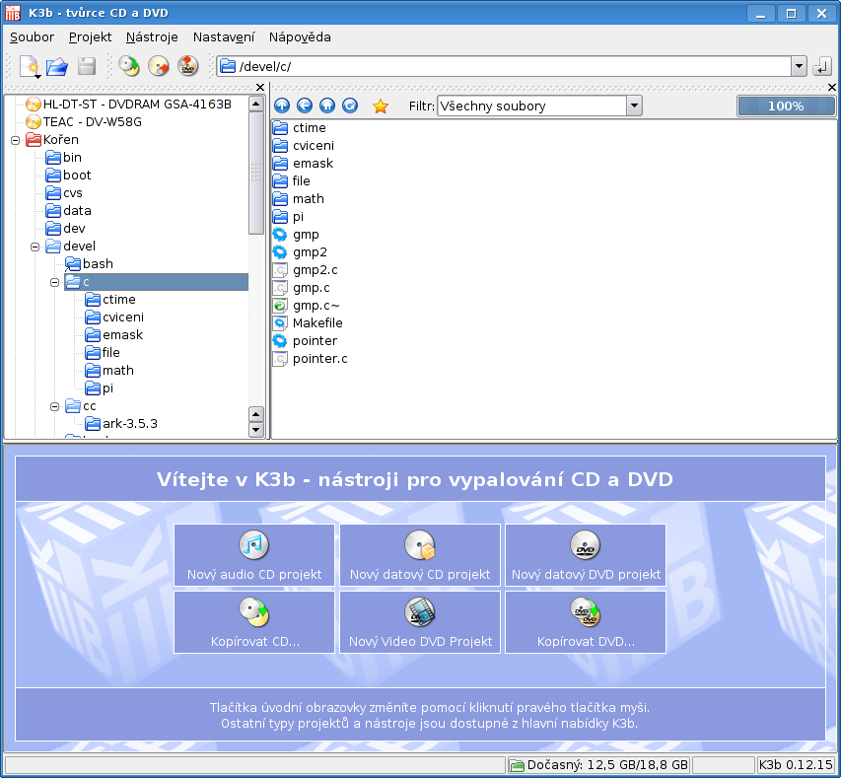
Task: Click the New Project toolbar icon
Action: pyautogui.click(x=30, y=66)
